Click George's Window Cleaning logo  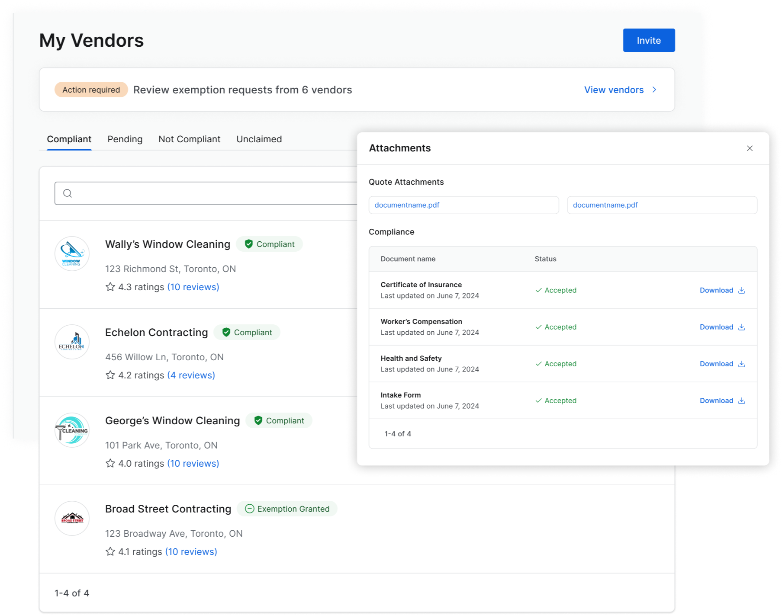coord(72,430)
